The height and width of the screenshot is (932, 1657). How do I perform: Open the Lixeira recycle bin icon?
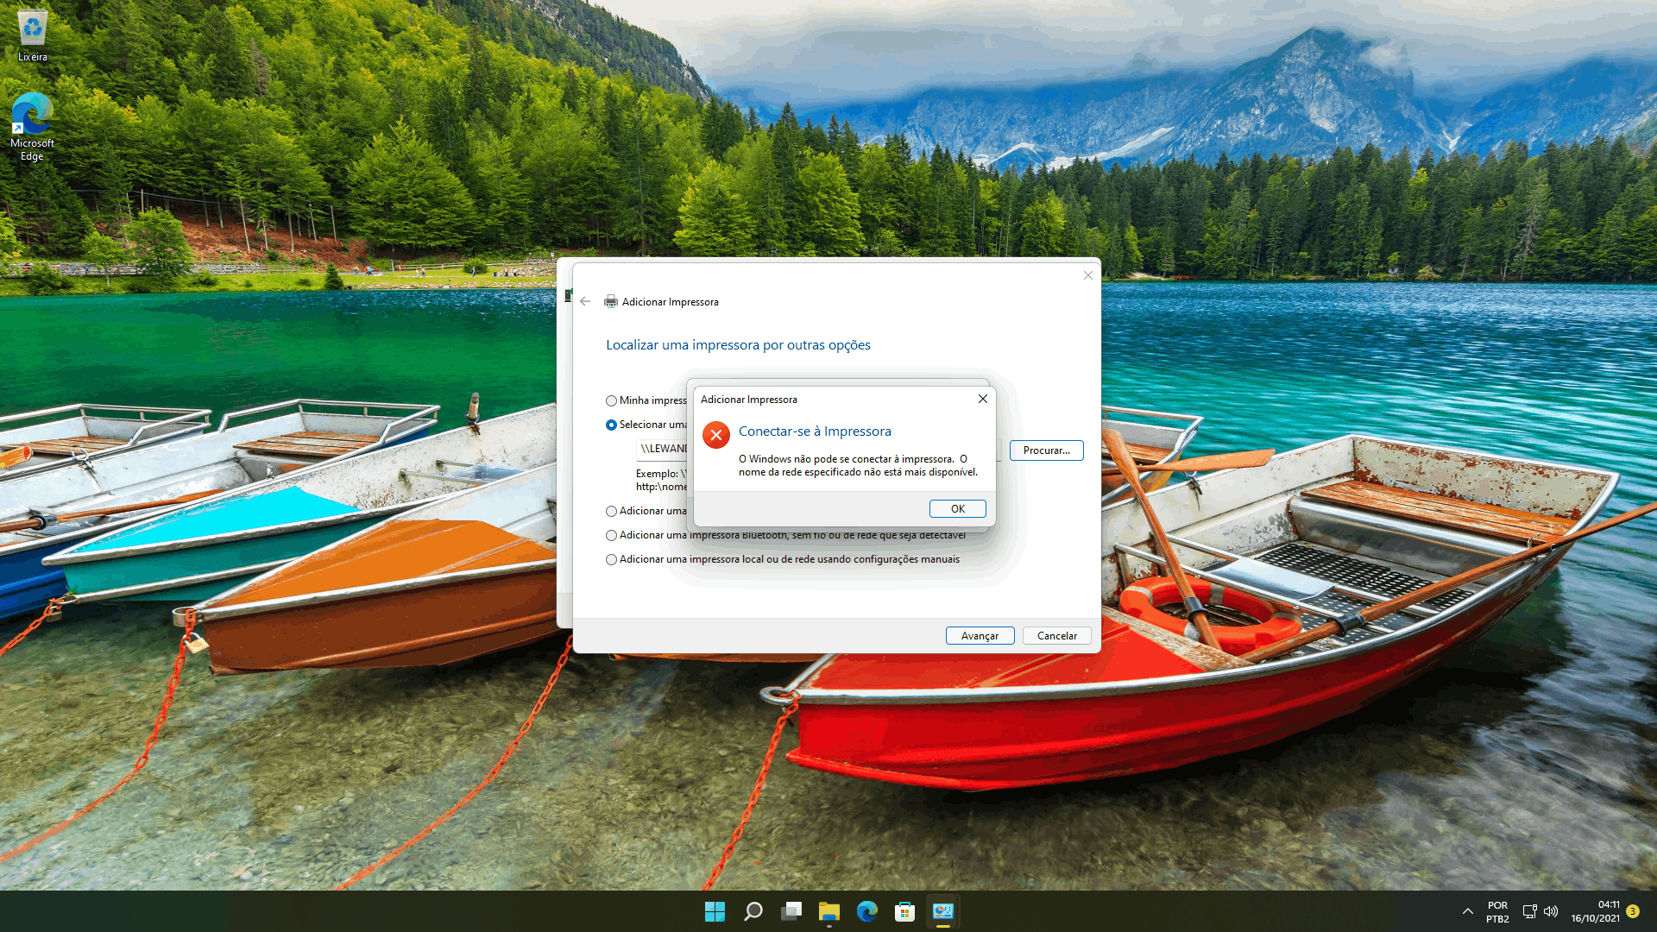pyautogui.click(x=33, y=36)
